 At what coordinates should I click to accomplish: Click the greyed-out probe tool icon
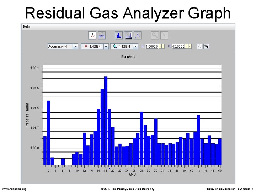[164, 35]
